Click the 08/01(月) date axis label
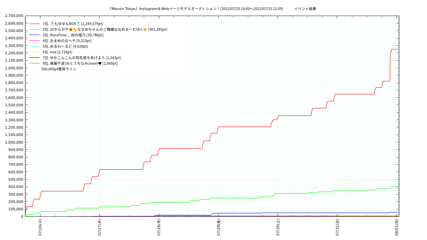Screen dimensions: 427x240 pyautogui.click(x=397, y=227)
